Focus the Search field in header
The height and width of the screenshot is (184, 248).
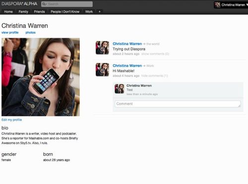[67, 4]
